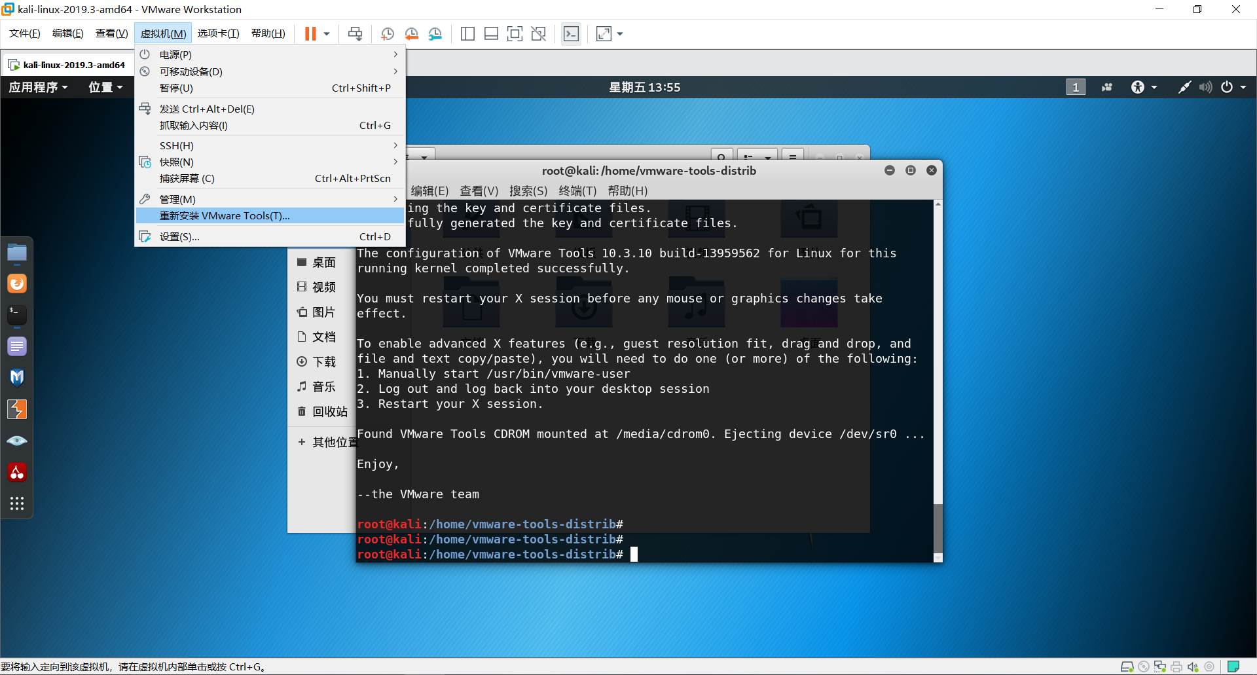Open 终端(T) menu in the terminal

click(577, 191)
